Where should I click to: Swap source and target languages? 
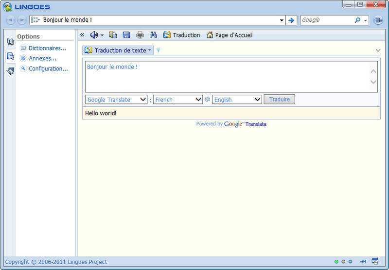[208, 100]
